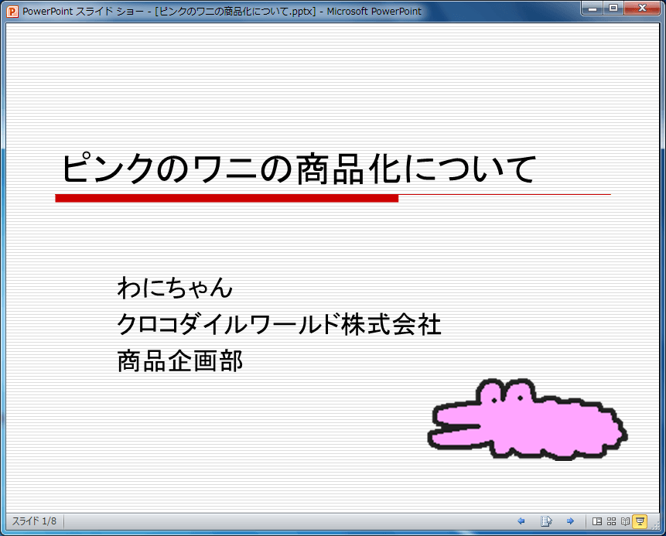Minimize the PowerPoint window

point(593,8)
